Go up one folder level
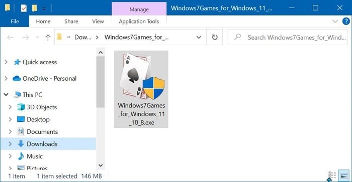Screen dimensions: 352x182 click(x=48, y=38)
